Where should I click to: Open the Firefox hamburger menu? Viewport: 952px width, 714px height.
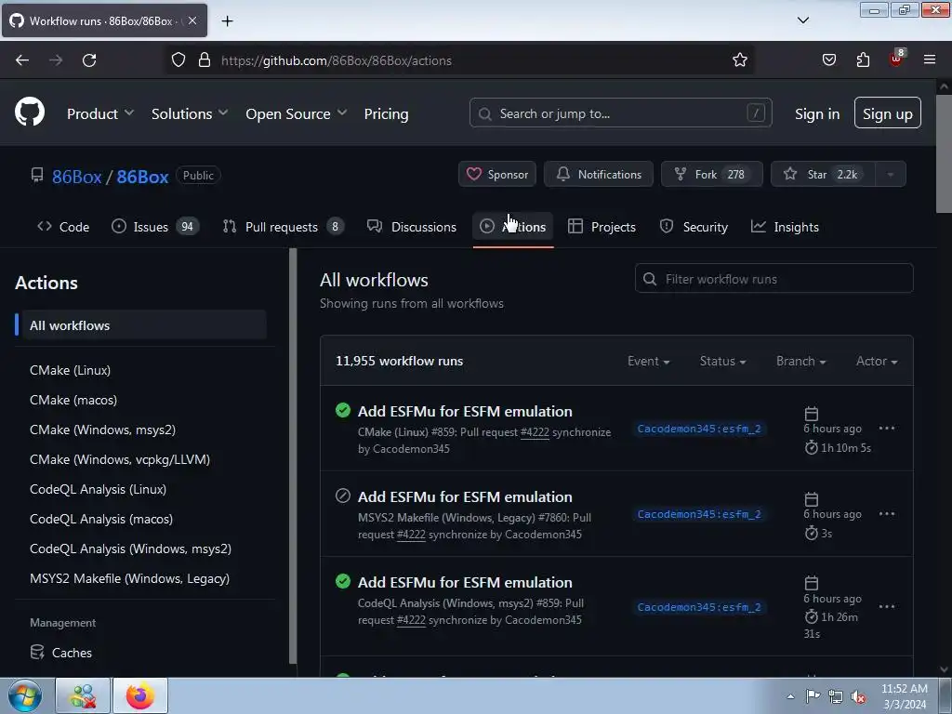click(x=930, y=59)
